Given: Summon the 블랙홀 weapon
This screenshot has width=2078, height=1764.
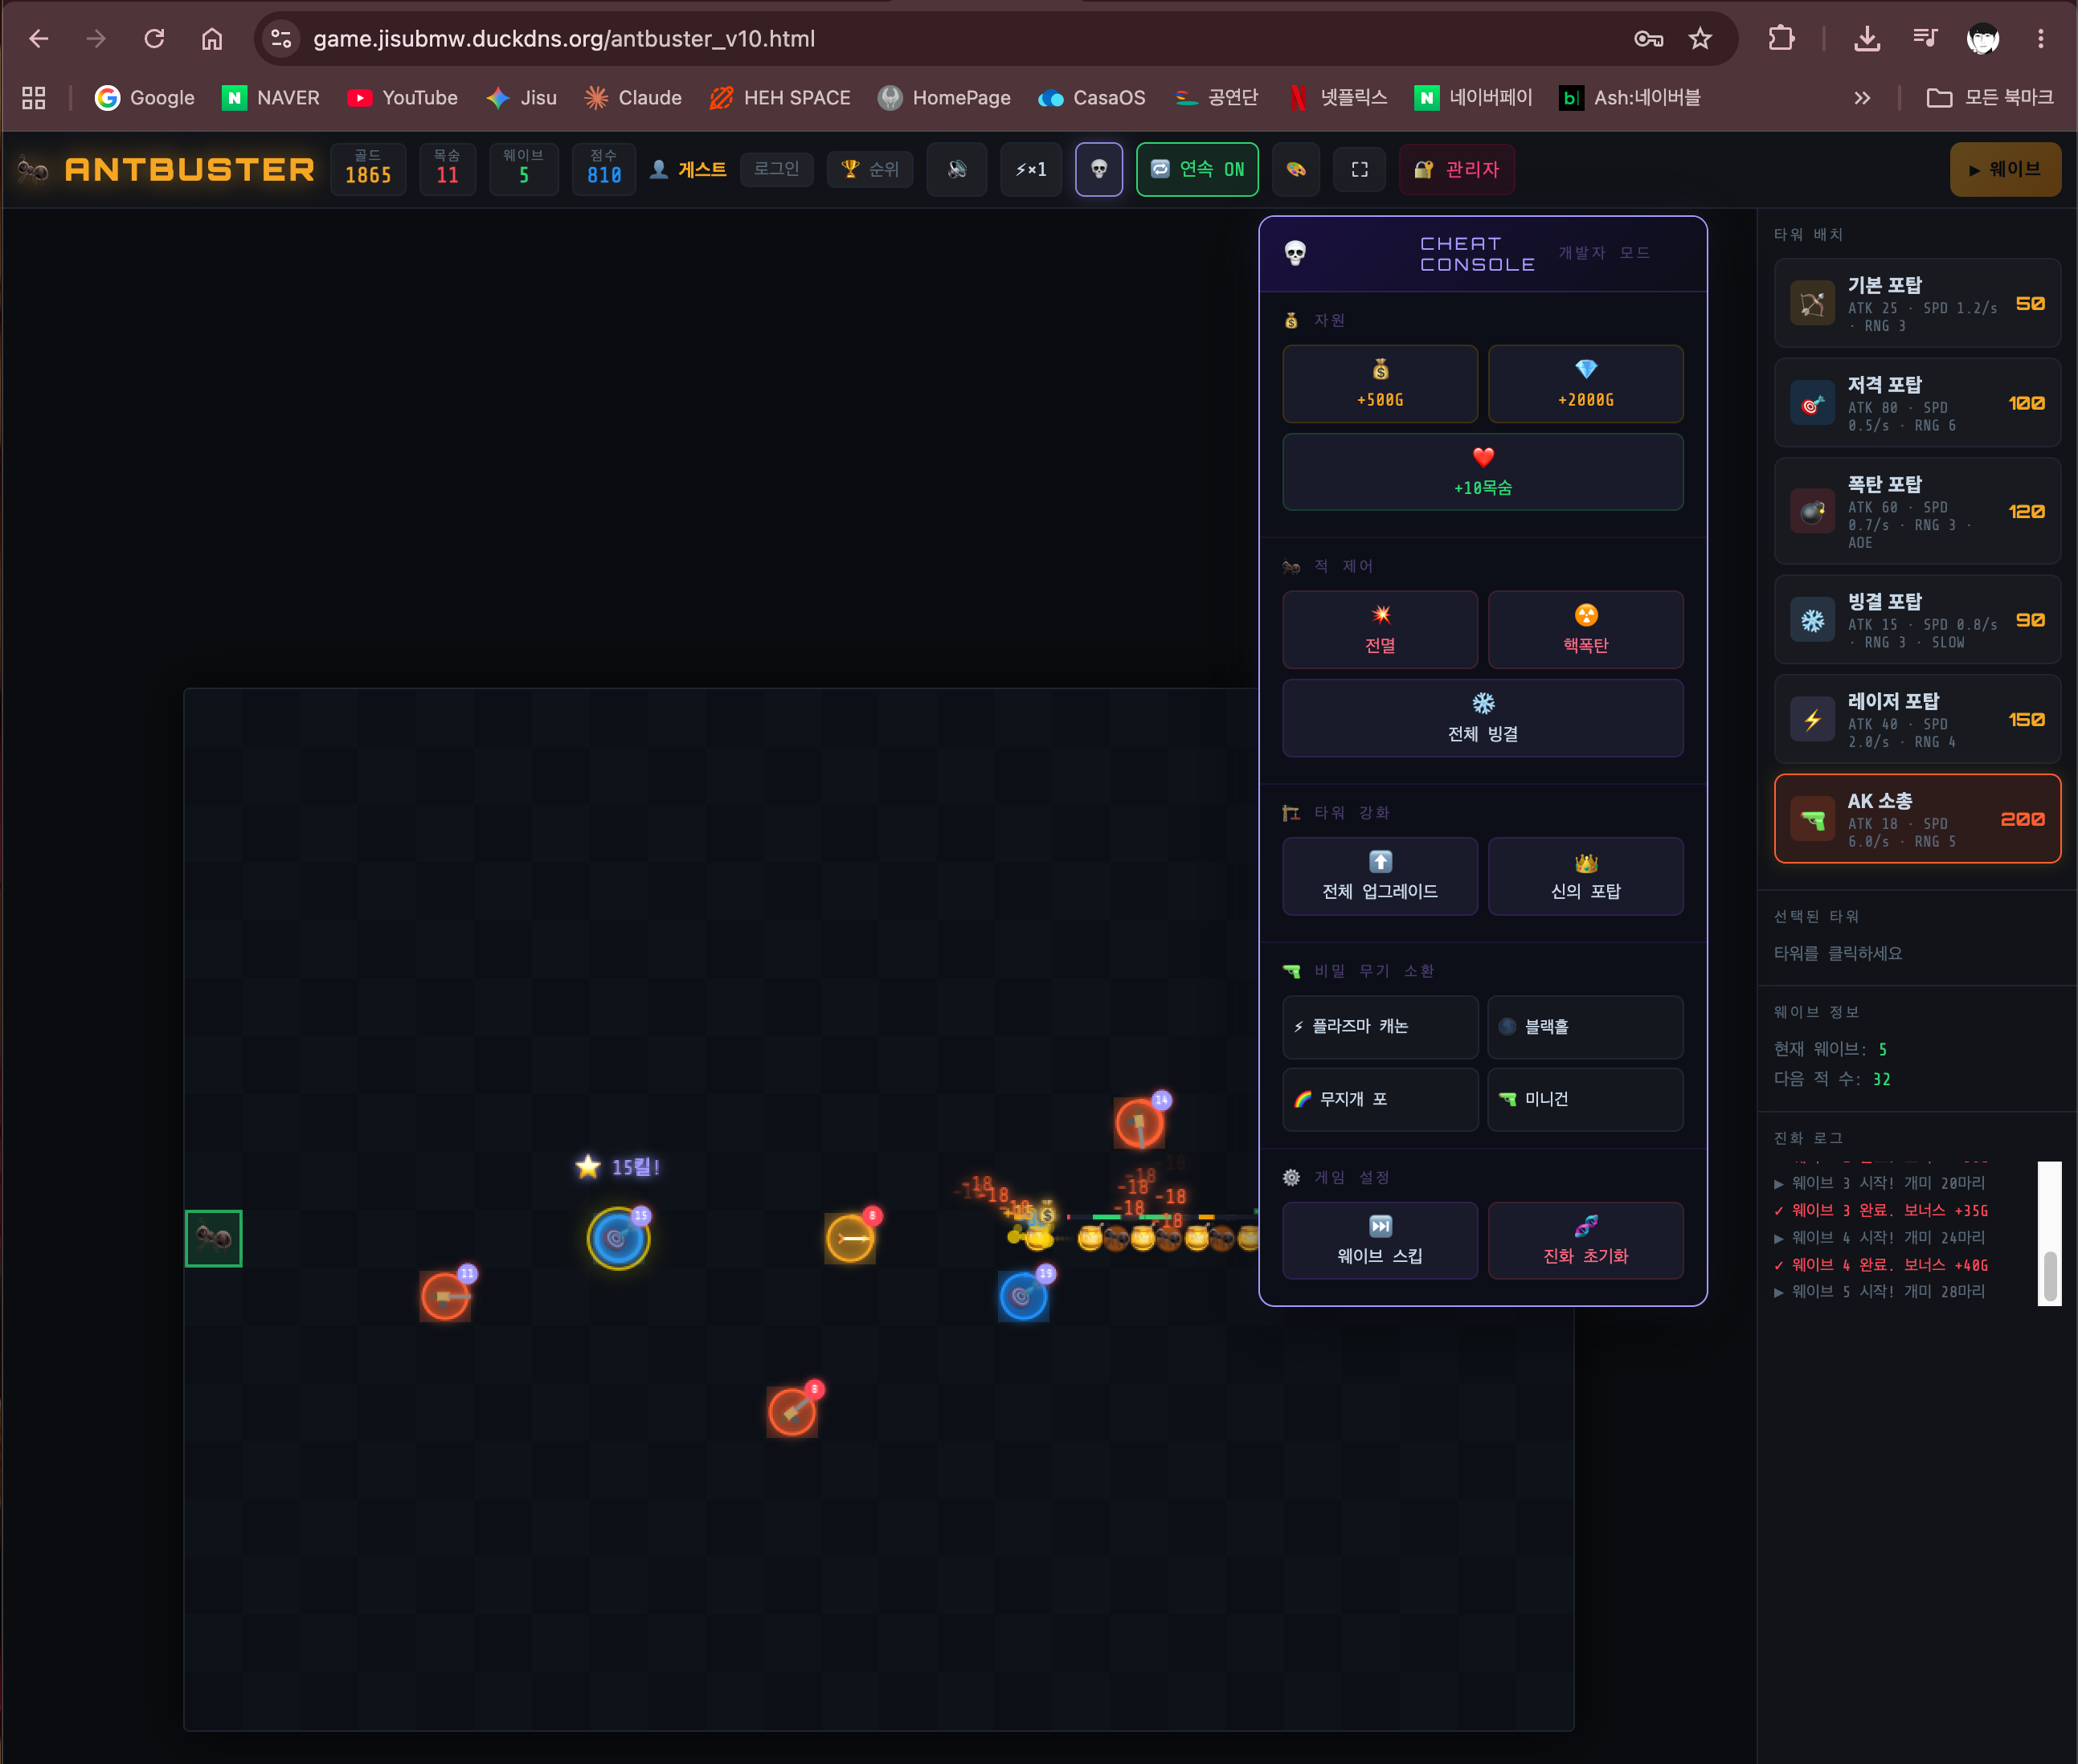Looking at the screenshot, I should click(x=1585, y=1027).
